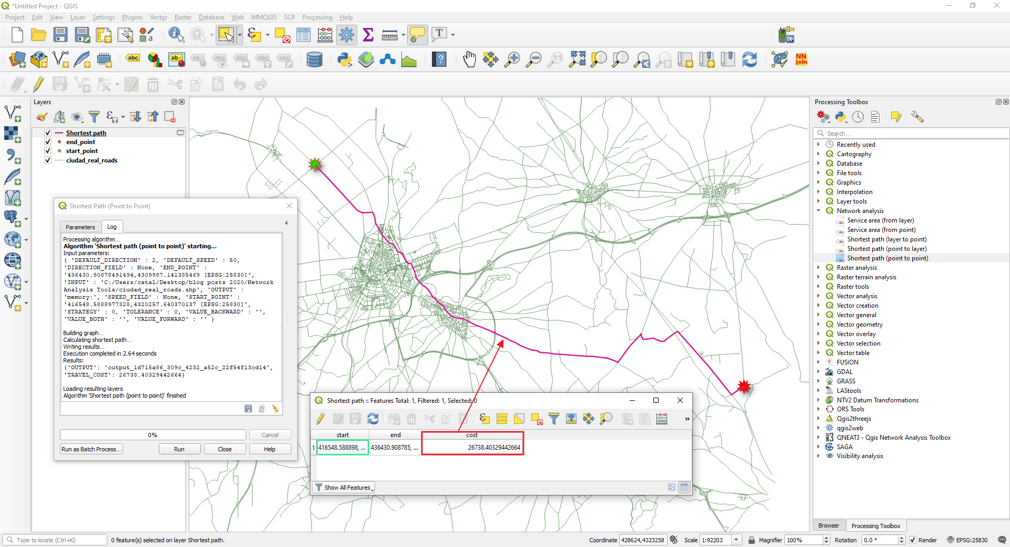Open EPSG:25830 CRS settings
Viewport: 1010px width, 547px height.
(x=967, y=540)
